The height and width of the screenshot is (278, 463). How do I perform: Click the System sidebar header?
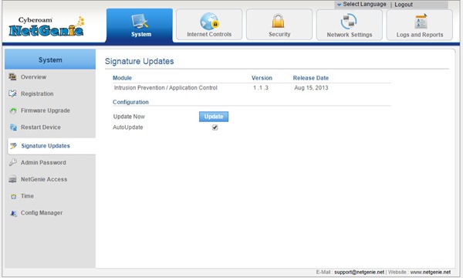point(50,60)
